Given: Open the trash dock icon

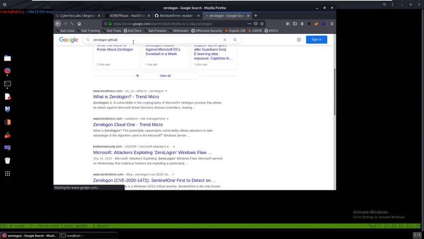Looking at the screenshot, I should (7, 161).
